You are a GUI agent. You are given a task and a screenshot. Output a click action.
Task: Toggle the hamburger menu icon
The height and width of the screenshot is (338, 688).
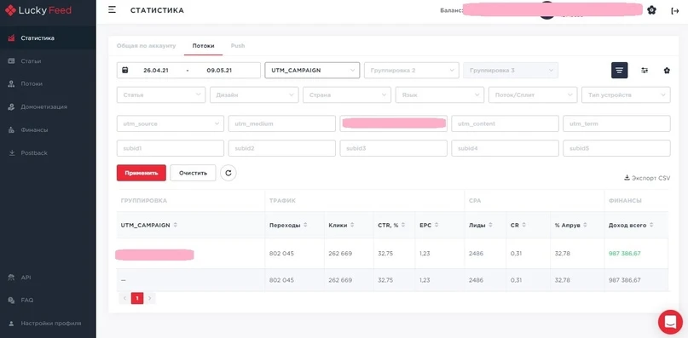click(112, 9)
